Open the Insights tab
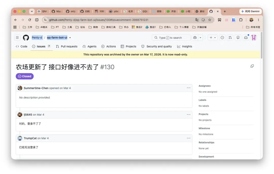The width and height of the screenshot is (274, 174). point(184,46)
